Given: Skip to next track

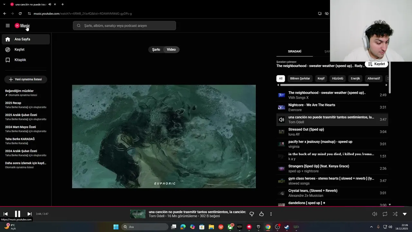Looking at the screenshot, I should (x=29, y=214).
